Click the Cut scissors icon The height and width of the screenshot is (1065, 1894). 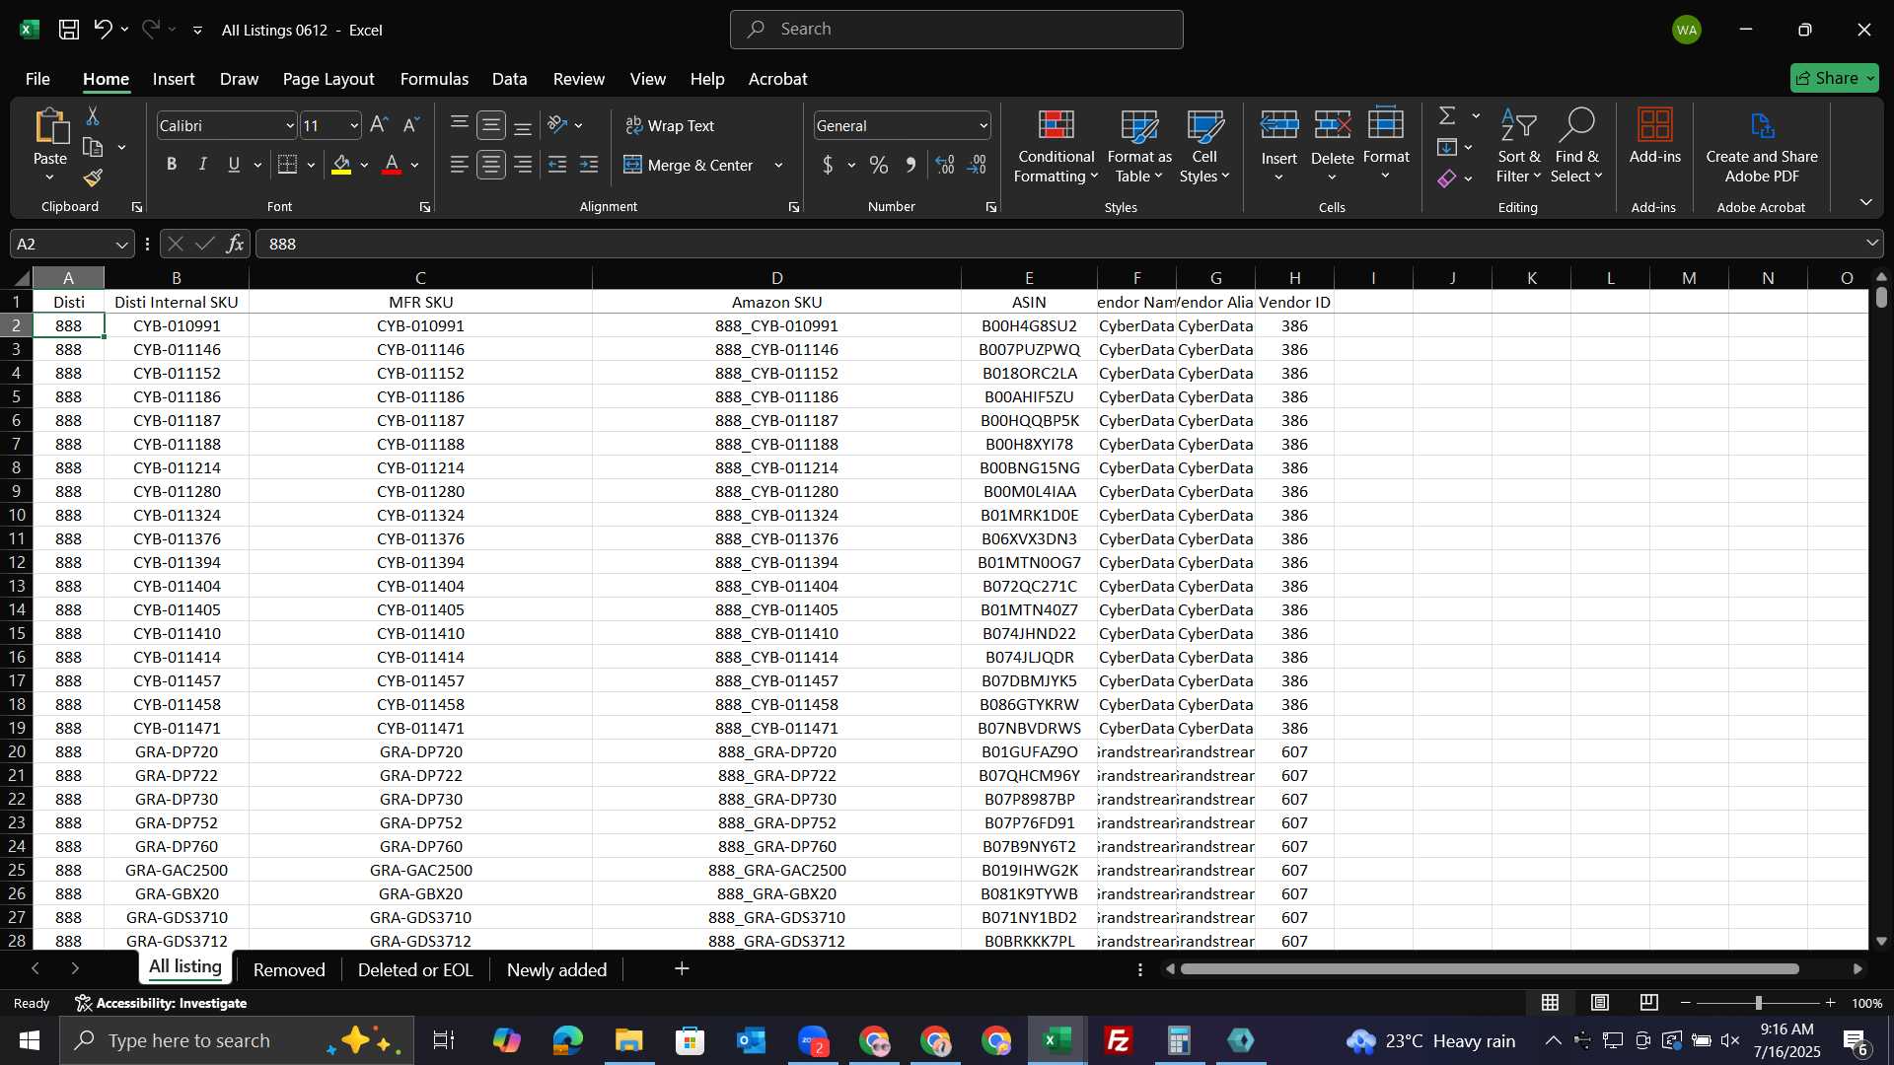click(93, 117)
